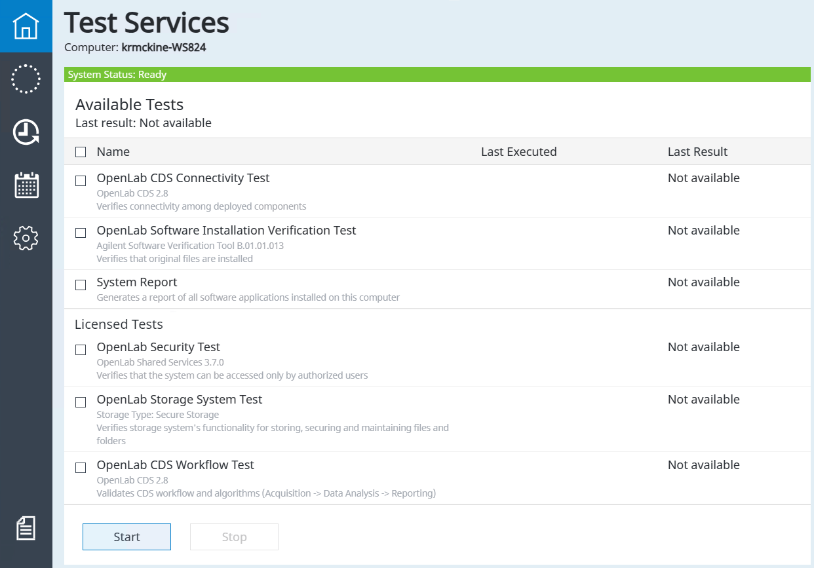Click 'Last result: Not available' under Available Tests
Image resolution: width=814 pixels, height=568 pixels.
(144, 123)
